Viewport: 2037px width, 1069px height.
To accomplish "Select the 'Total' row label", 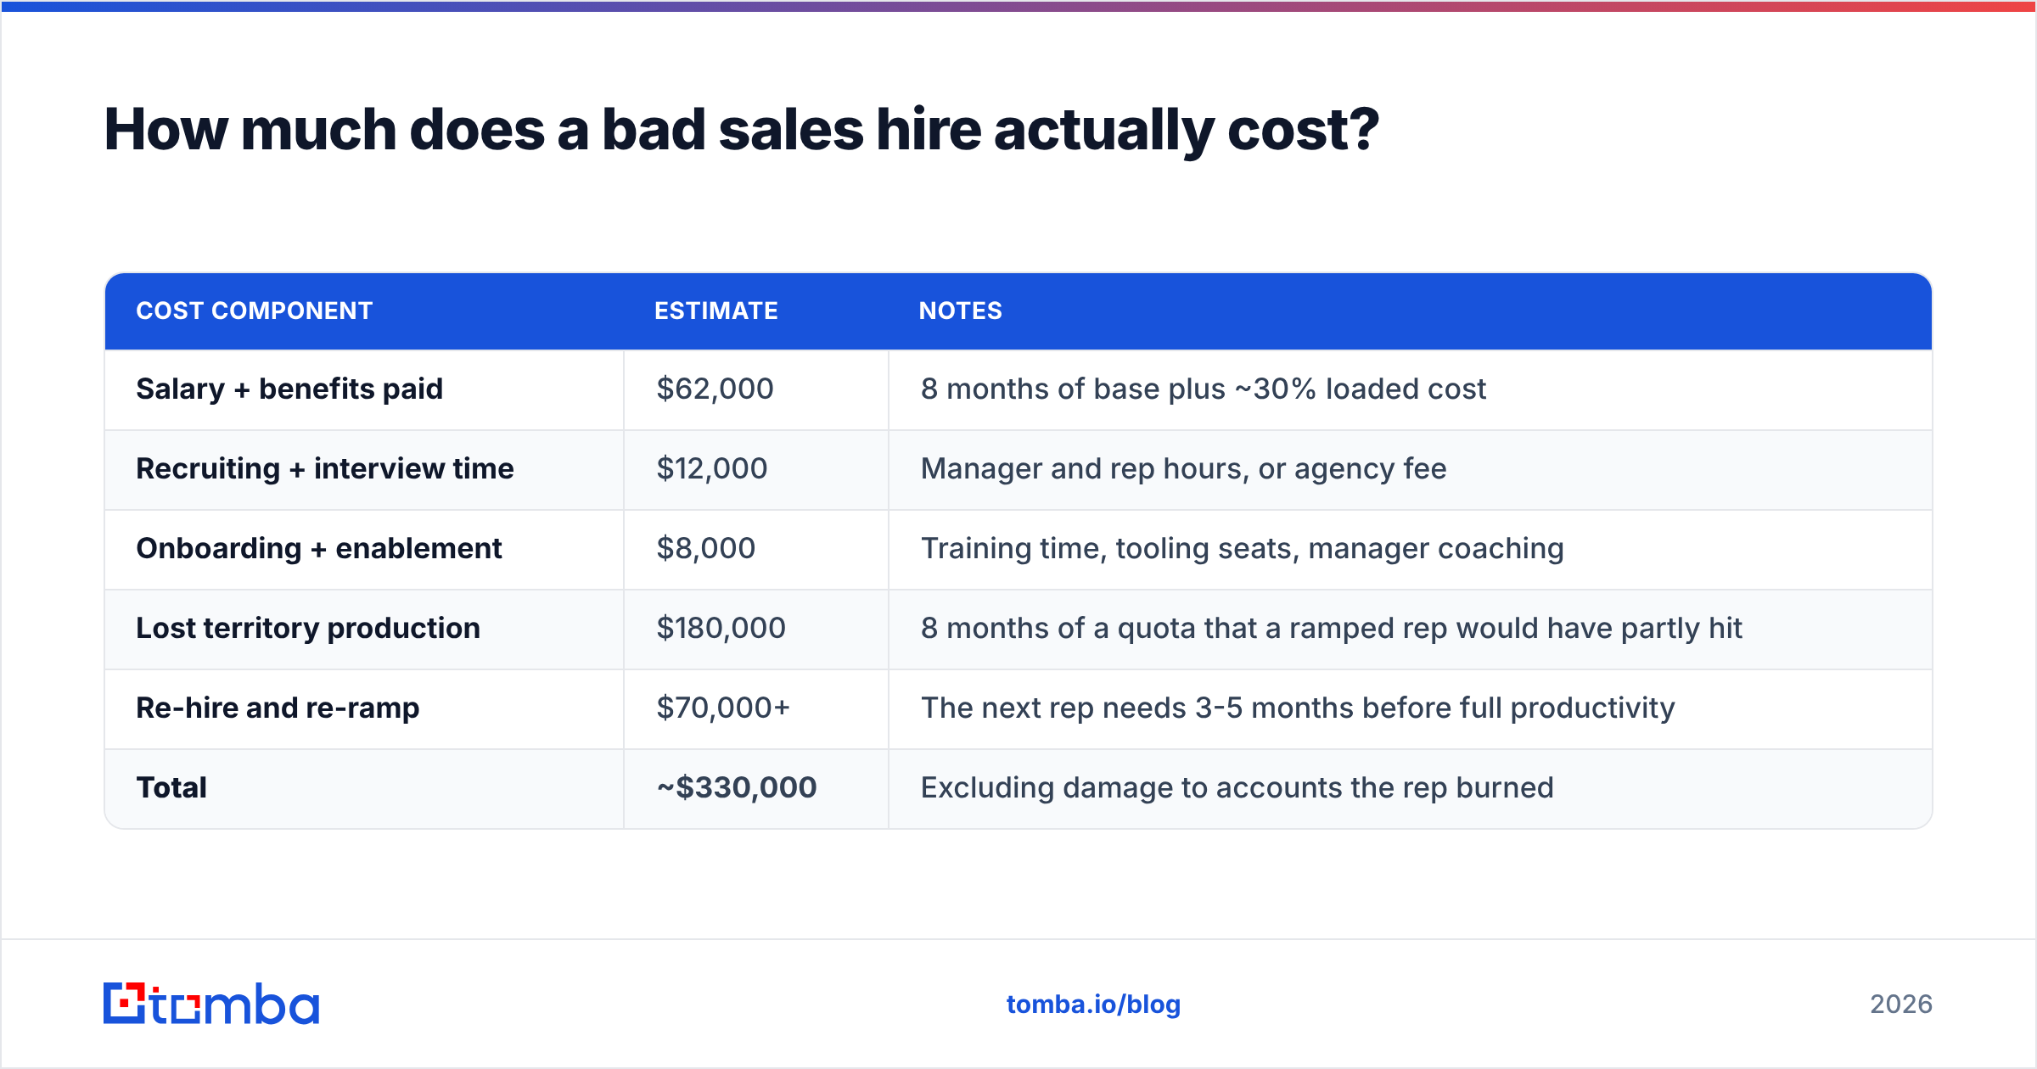I will click(171, 787).
